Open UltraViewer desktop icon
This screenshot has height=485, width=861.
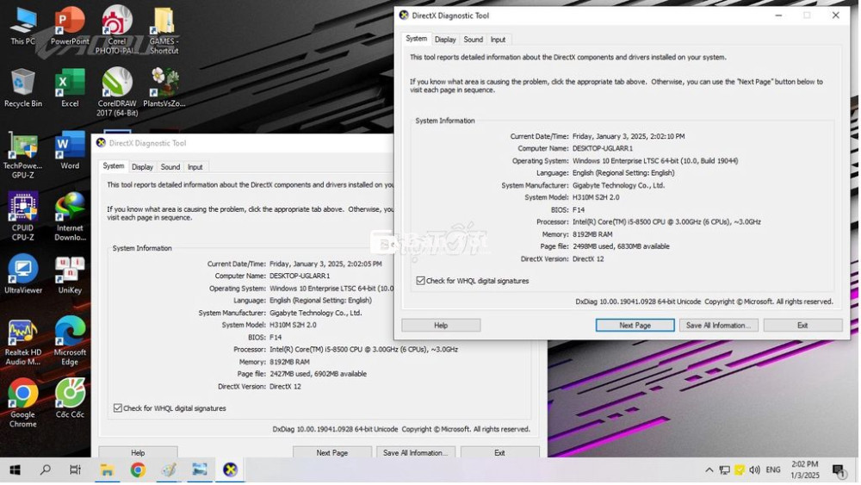[x=22, y=275]
